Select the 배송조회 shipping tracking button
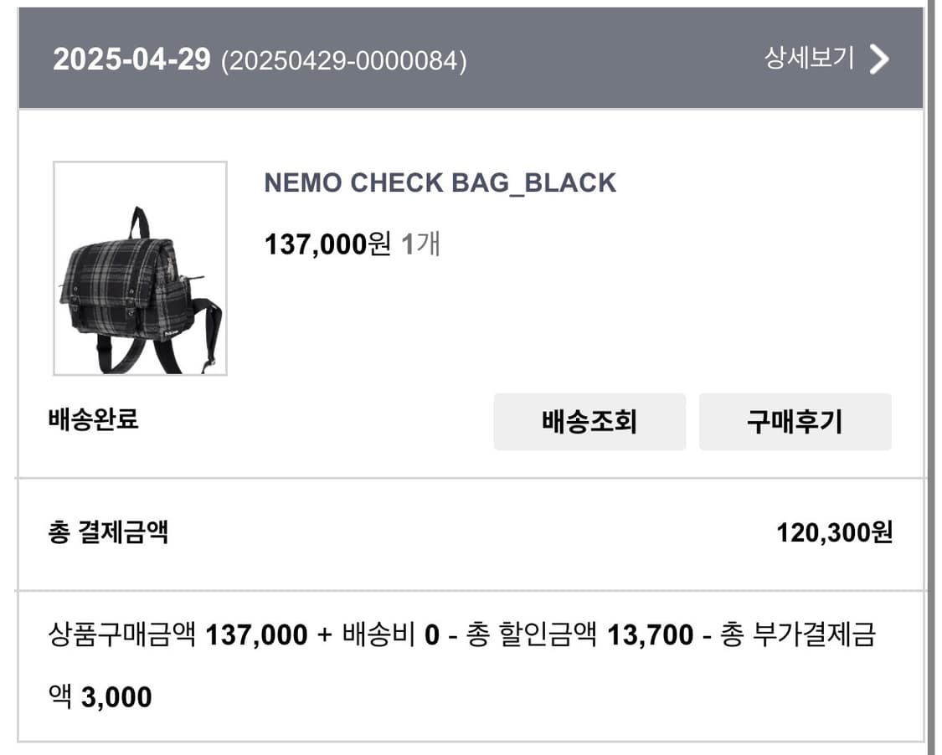This screenshot has width=942, height=755. click(x=590, y=422)
